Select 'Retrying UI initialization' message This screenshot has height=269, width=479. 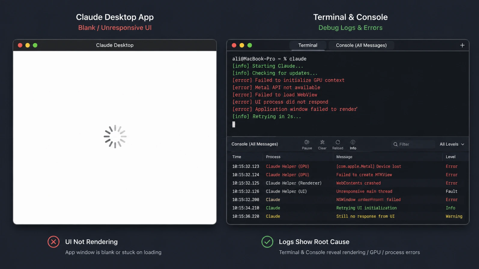coord(366,208)
